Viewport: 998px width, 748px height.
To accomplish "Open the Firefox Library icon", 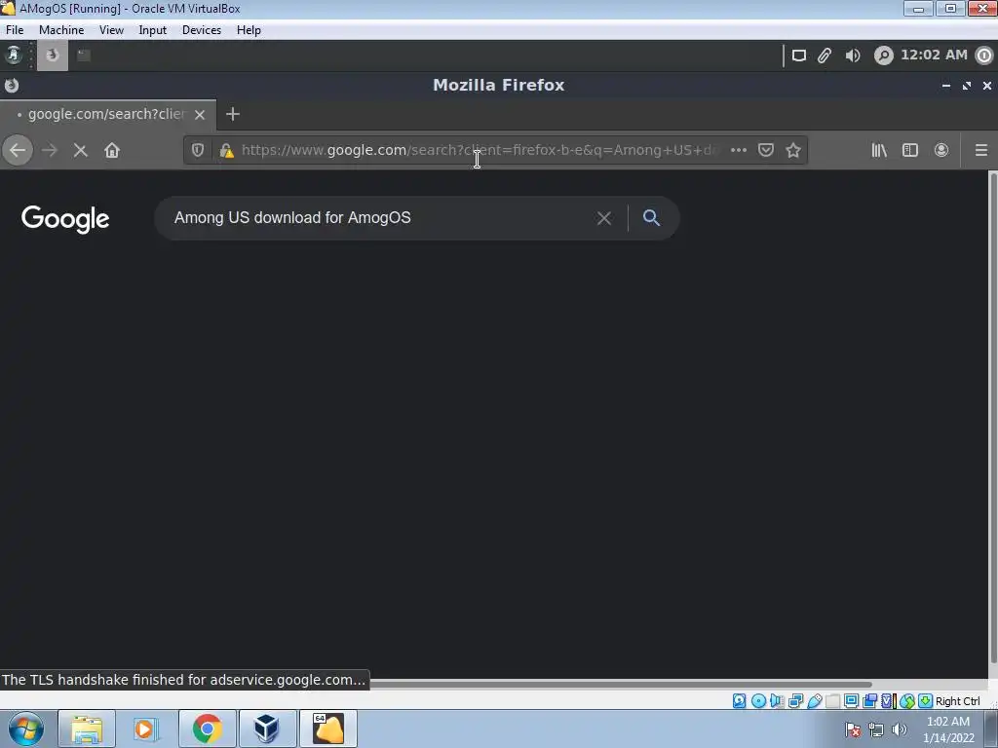I will tap(879, 150).
